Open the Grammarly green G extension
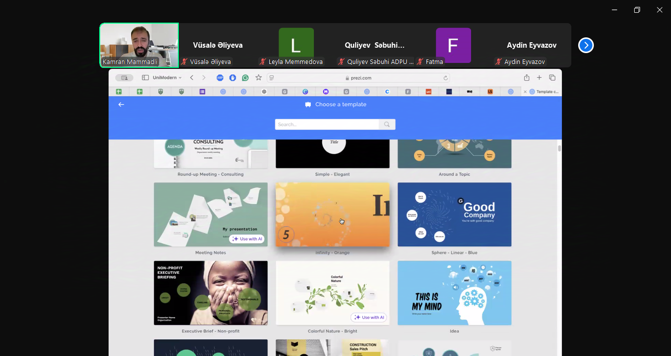The width and height of the screenshot is (671, 356). click(245, 78)
